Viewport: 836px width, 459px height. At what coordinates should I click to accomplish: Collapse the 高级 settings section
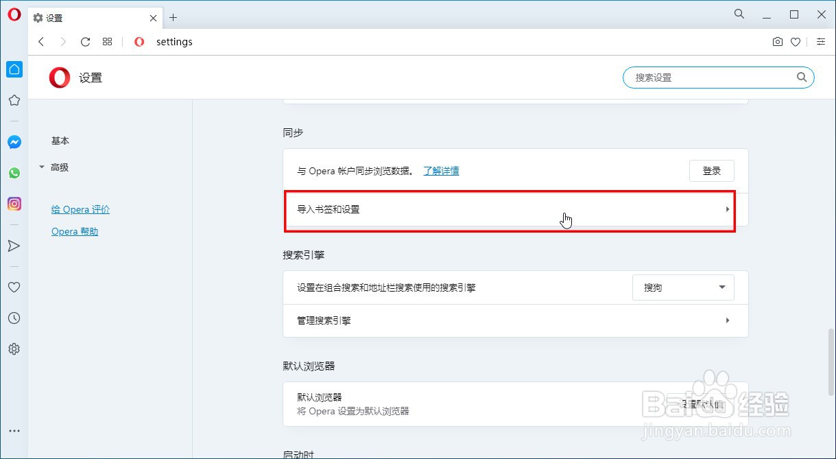pyautogui.click(x=54, y=167)
